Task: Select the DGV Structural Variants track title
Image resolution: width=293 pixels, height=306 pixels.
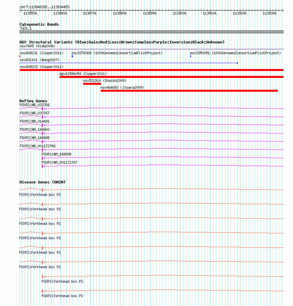Action: pos(122,42)
